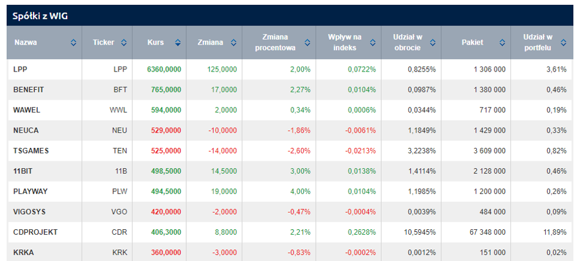Select the NEUCA company name

click(x=26, y=130)
